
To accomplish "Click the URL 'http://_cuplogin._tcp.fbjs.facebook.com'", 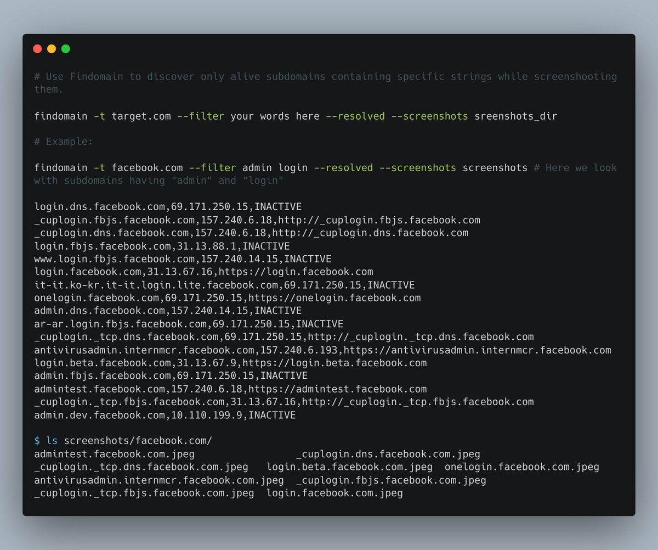I will coord(418,402).
